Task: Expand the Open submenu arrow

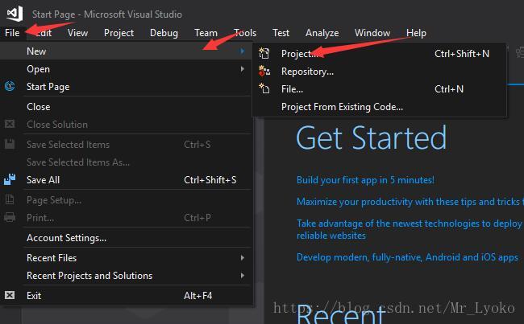Action: click(243, 69)
